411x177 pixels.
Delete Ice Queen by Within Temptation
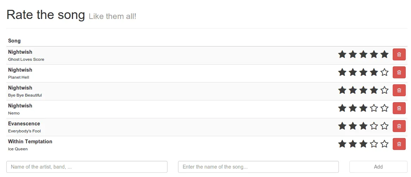(399, 144)
